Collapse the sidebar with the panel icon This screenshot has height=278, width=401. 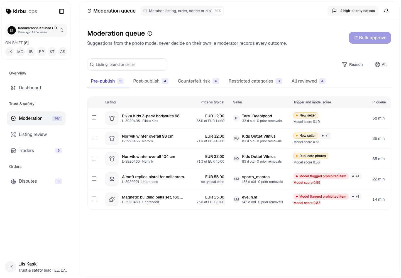click(x=62, y=11)
